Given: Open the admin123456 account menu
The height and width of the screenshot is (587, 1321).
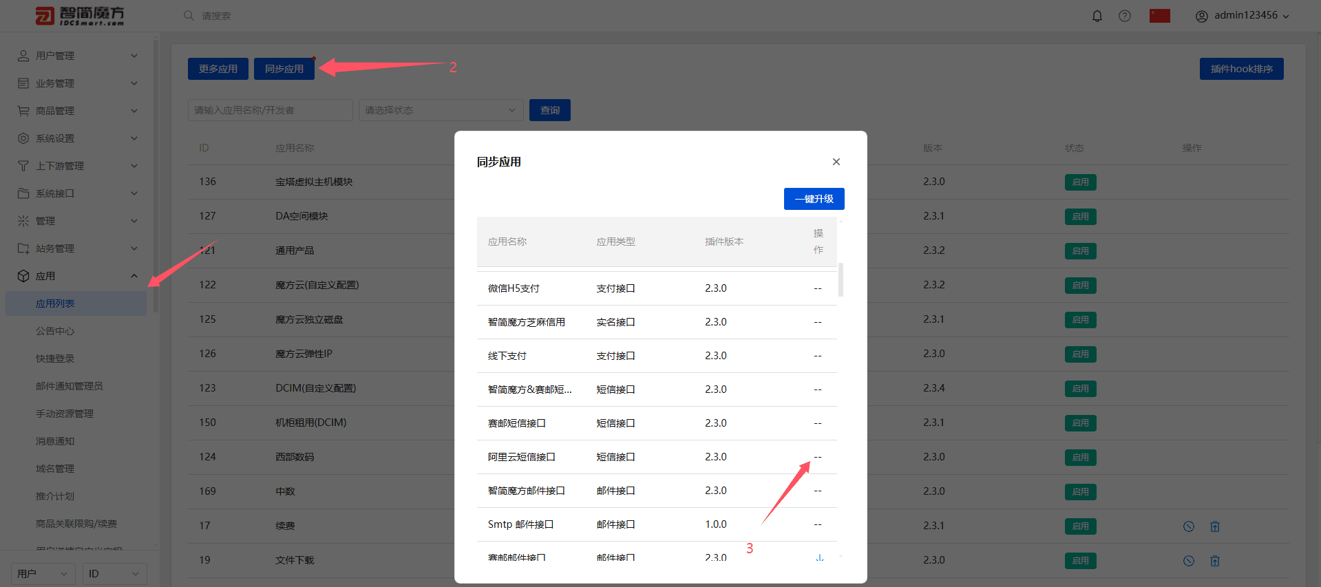Looking at the screenshot, I should 1243,16.
